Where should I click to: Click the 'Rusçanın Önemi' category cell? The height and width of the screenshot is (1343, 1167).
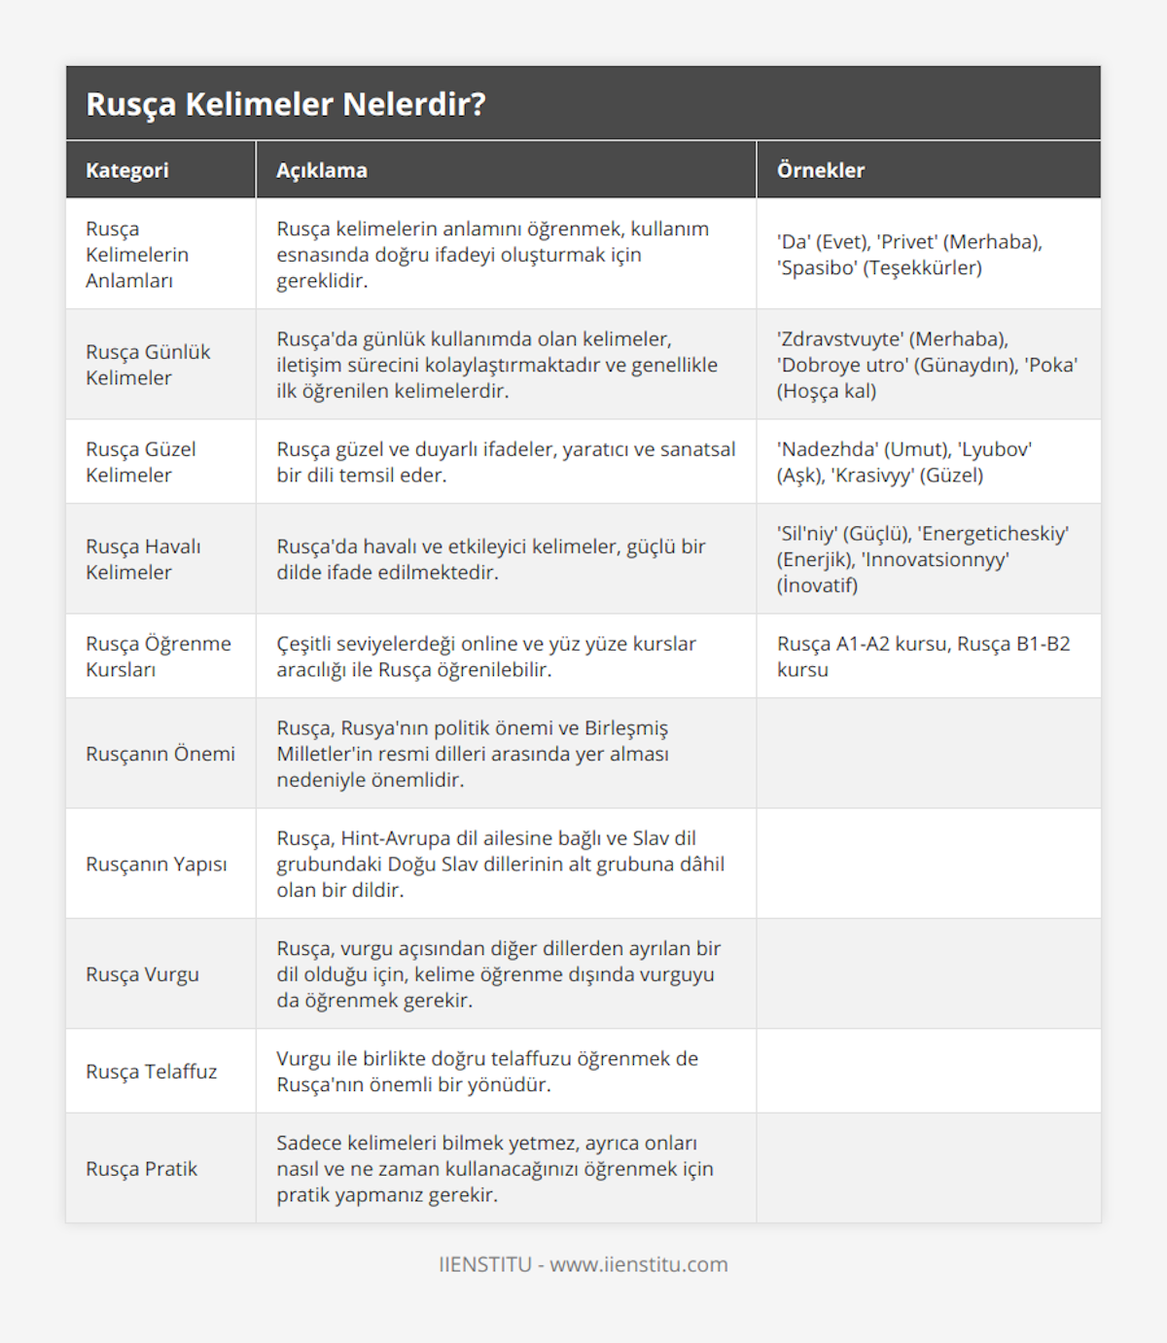point(160,754)
